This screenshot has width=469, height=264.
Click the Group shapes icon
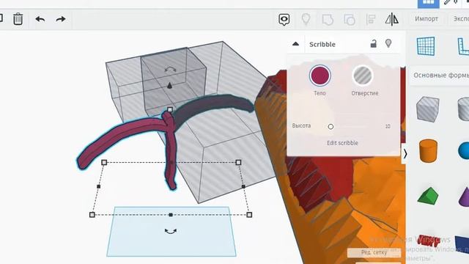point(328,20)
